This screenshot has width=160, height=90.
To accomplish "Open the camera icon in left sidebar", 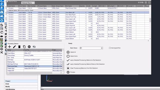I will pos(2,12).
